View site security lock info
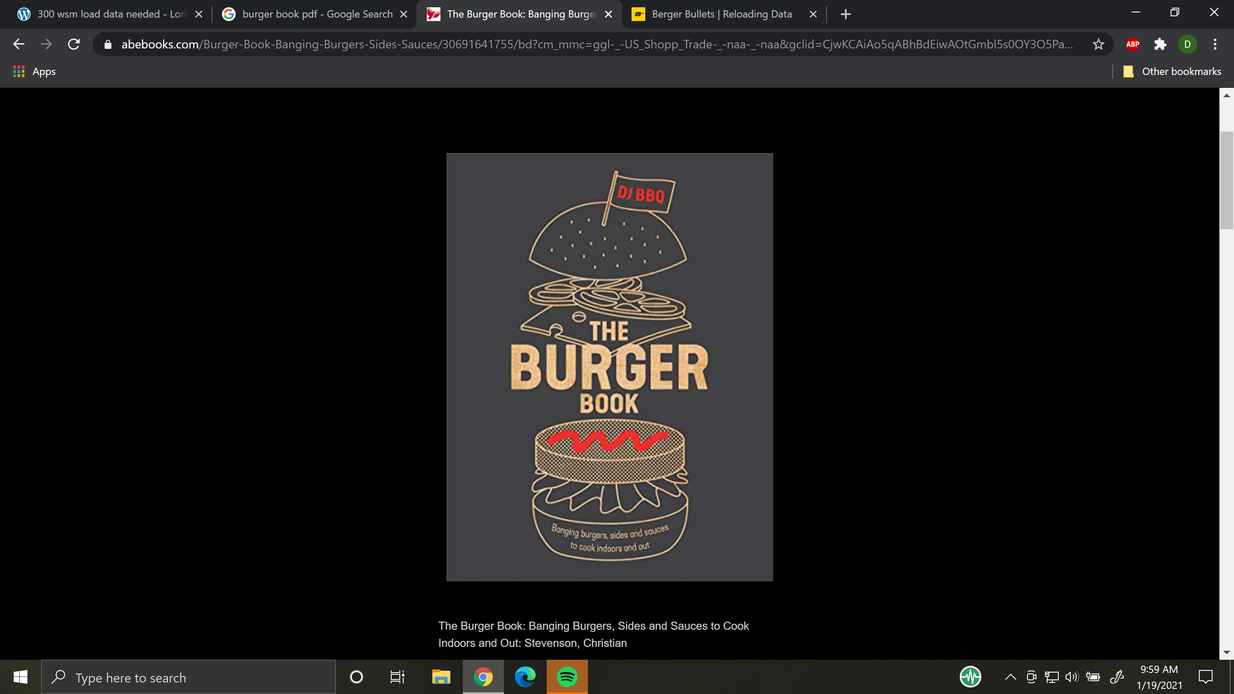 click(108, 45)
